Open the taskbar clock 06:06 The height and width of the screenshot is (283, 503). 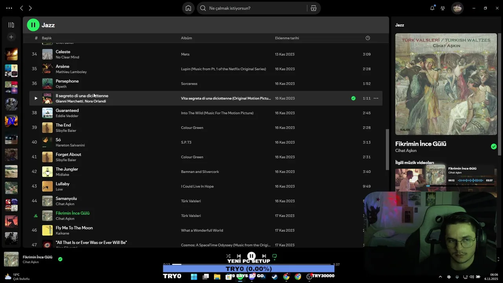tap(492, 277)
